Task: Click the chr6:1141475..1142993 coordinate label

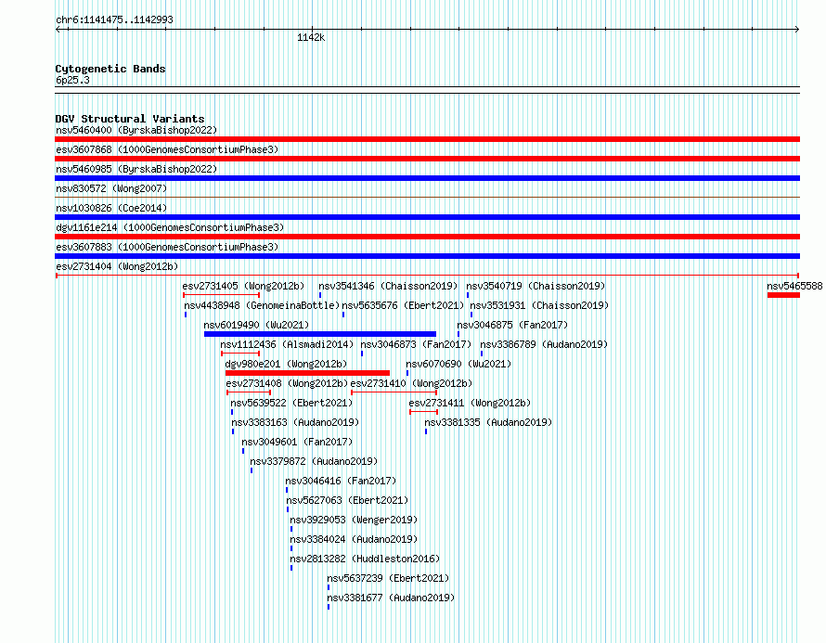Action: tap(114, 19)
